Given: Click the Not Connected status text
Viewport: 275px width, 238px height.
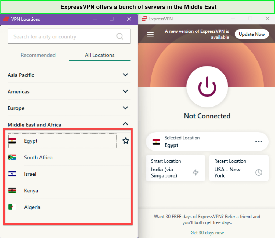Looking at the screenshot, I should [x=207, y=116].
